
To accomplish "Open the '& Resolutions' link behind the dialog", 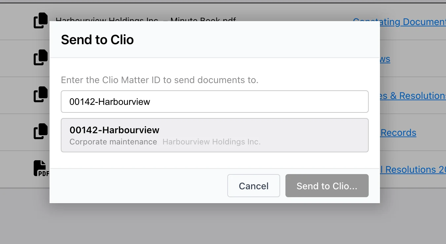I will pos(413,96).
